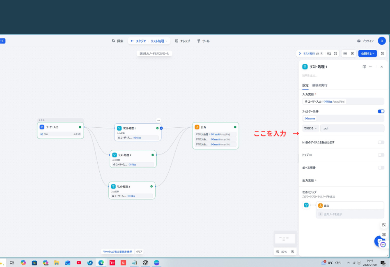Open the で終わる condition dropdown
Screen dimensions: 390x267
tap(311, 128)
